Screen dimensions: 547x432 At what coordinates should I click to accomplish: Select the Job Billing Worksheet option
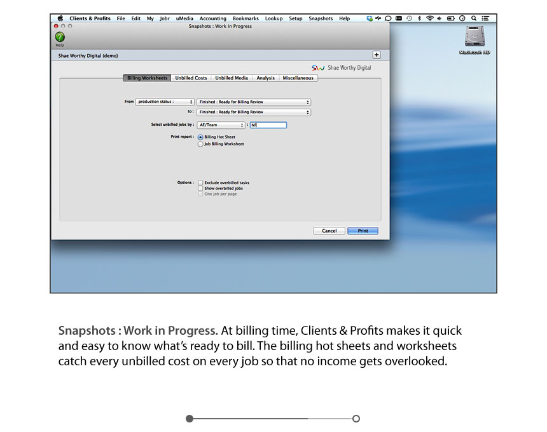click(x=201, y=144)
